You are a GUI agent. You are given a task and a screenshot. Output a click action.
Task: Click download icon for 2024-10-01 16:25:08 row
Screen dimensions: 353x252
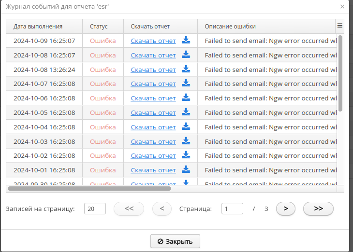pos(186,170)
